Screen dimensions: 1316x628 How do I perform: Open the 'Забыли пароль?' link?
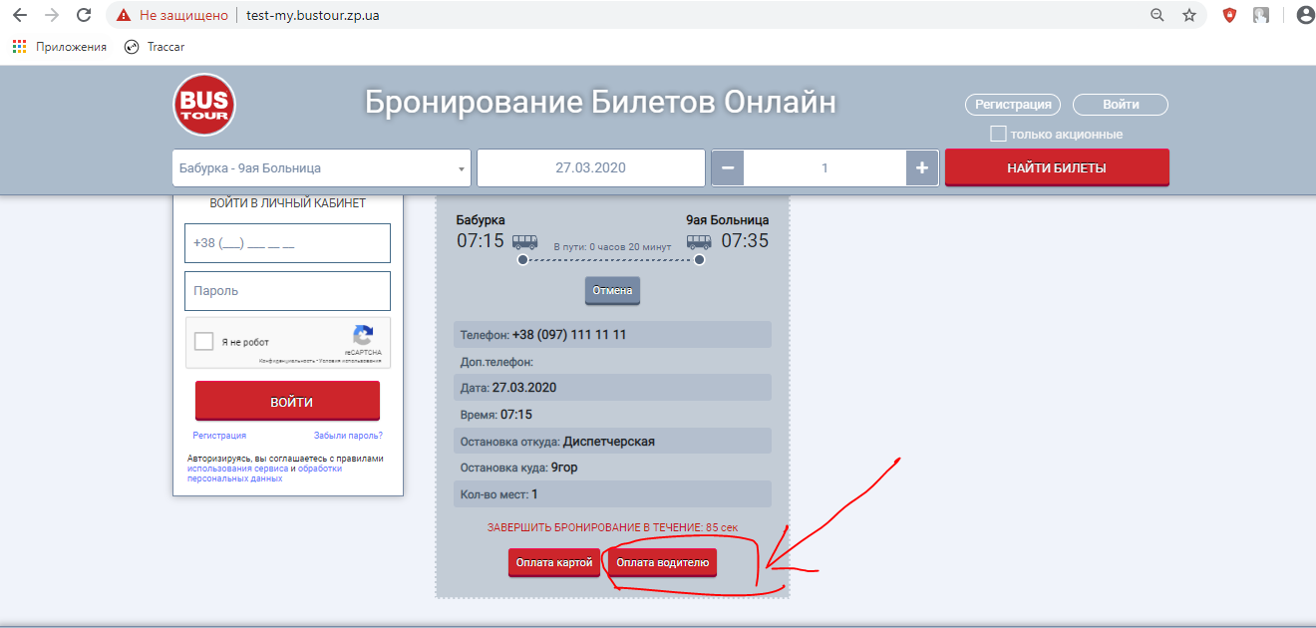coord(348,436)
